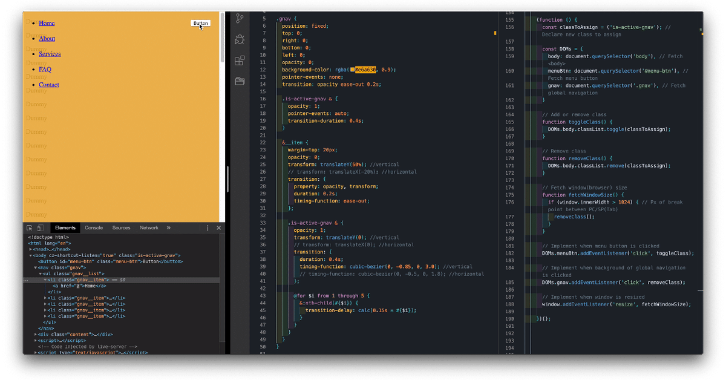This screenshot has height=380, width=726.
Task: Expand the head element node
Action: pyautogui.click(x=31, y=249)
